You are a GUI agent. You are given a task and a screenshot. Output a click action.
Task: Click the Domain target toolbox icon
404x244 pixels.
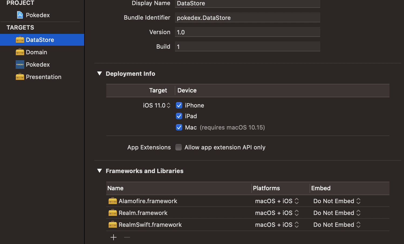pyautogui.click(x=20, y=52)
